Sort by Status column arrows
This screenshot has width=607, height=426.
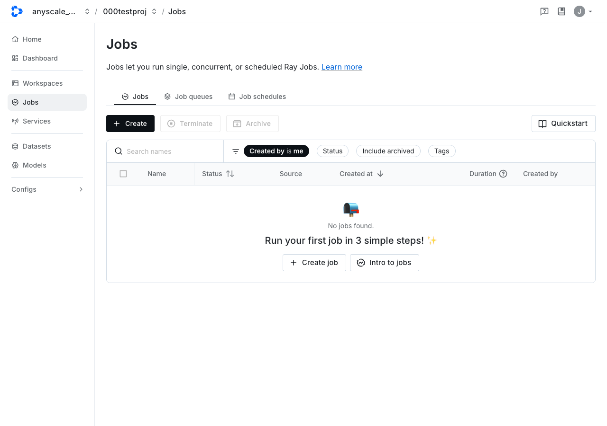[x=230, y=174]
